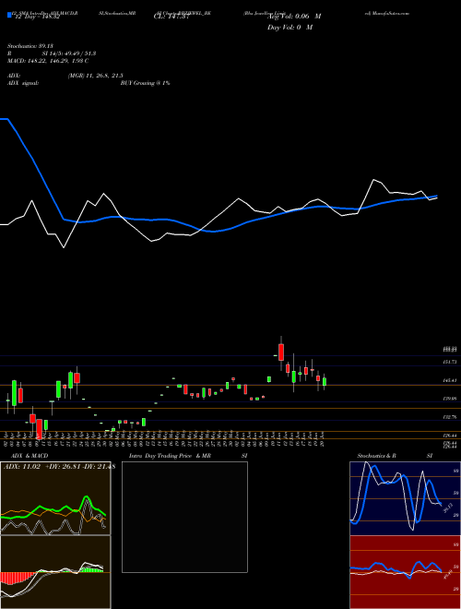Select the 'MACD: 148.22, 146.29, 1.93 C' line
This screenshot has width=461, height=609.
click(48, 61)
